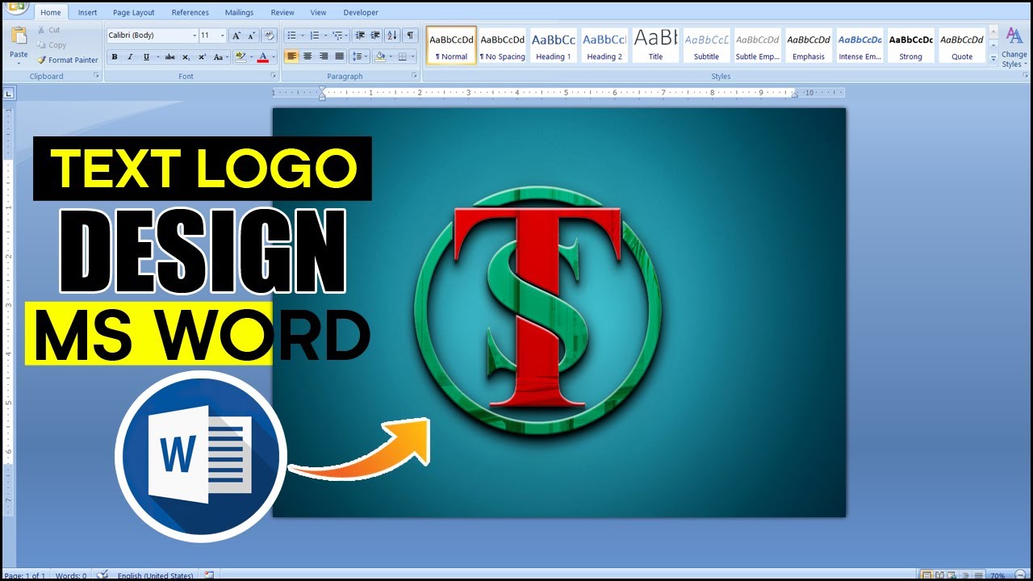This screenshot has height=581, width=1033.
Task: Toggle show paragraph marks
Action: 411,36
